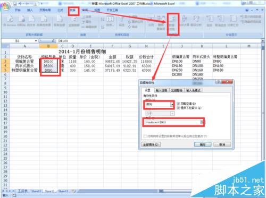Click the 确定 (OK) button in dialog
Image resolution: width=266 pixels, height=198 pixels.
point(203,144)
